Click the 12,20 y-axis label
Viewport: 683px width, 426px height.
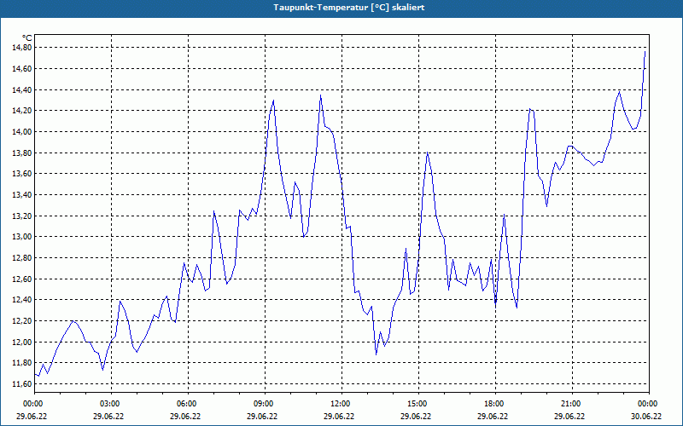coord(21,321)
